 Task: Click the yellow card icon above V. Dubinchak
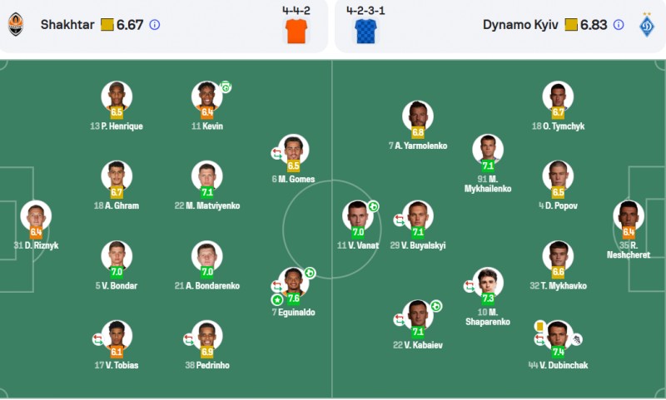[539, 326]
